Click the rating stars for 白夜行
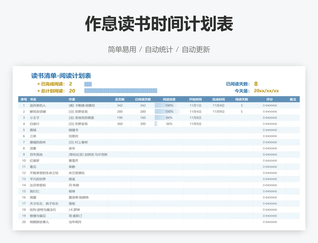Screen dimensions: 318x243 tap(270, 124)
